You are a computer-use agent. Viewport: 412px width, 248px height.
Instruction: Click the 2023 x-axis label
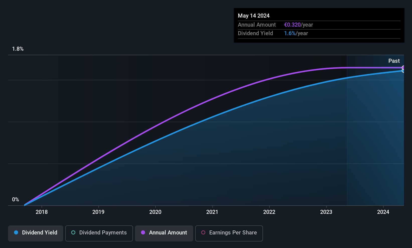tap(326, 212)
